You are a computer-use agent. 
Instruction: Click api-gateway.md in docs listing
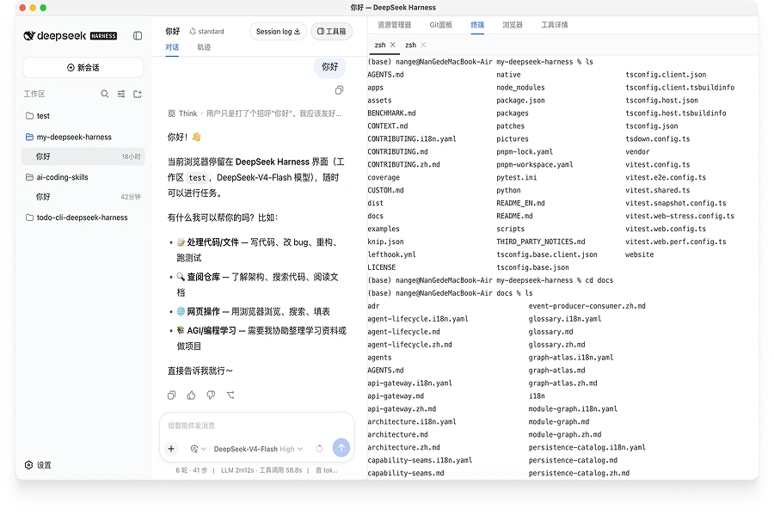point(396,395)
